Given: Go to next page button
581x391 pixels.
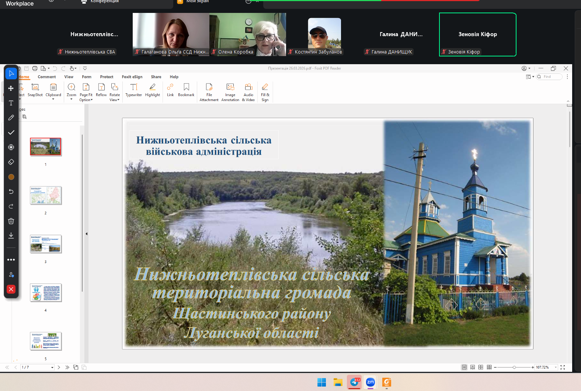Looking at the screenshot, I should point(59,367).
